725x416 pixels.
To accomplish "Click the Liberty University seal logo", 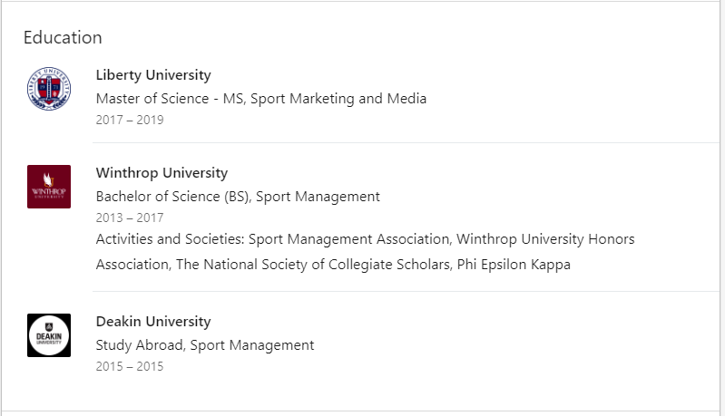I will (x=49, y=89).
